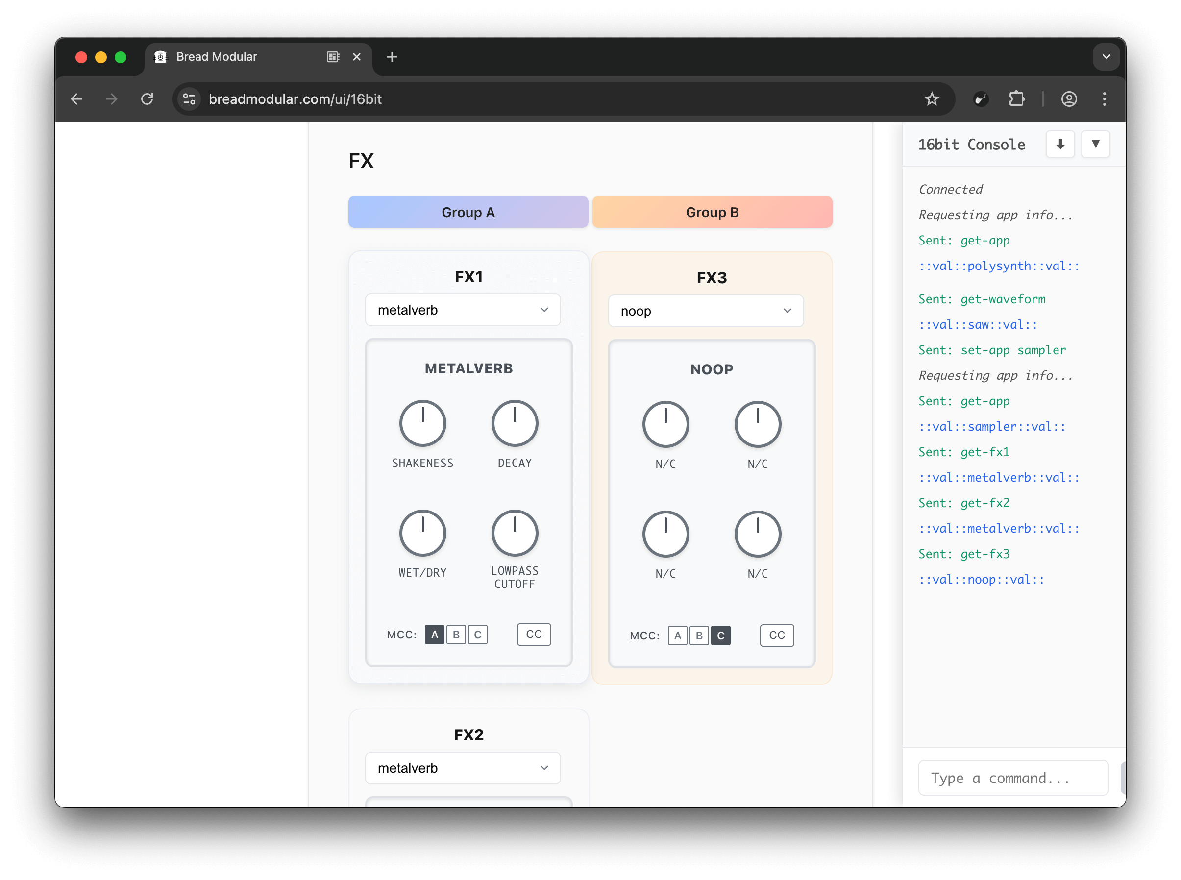1181x880 pixels.
Task: Open the FX1 effect selector showing metalverb
Action: coord(463,310)
